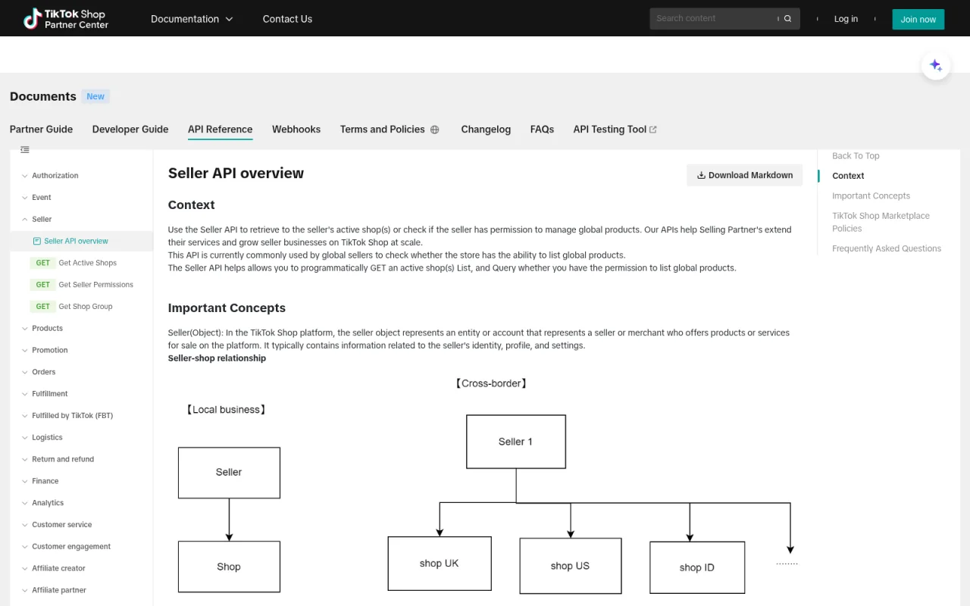Click the Join now button

918,19
